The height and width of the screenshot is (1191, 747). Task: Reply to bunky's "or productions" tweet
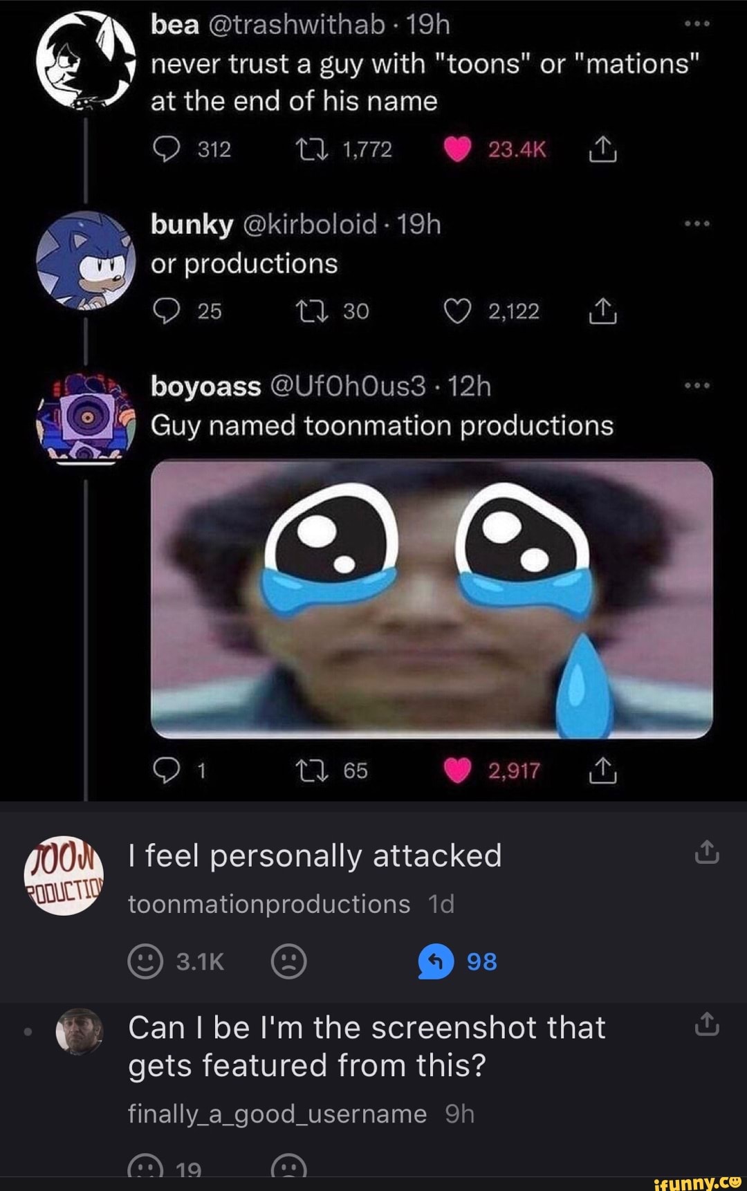(166, 311)
